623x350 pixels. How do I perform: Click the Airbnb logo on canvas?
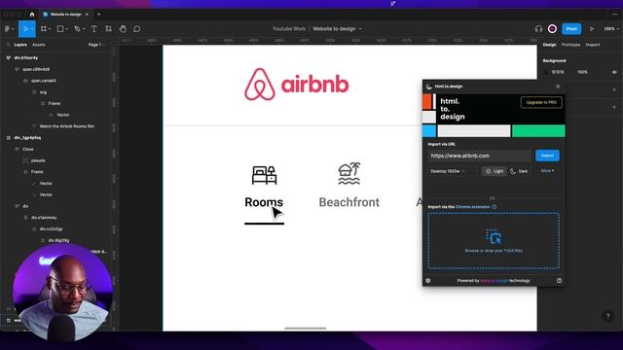click(296, 85)
